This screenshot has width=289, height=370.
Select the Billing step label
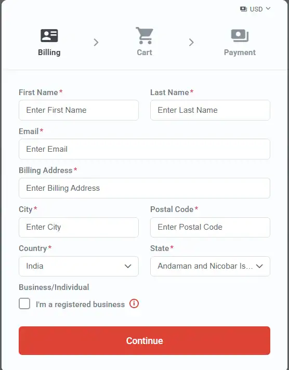pos(49,52)
